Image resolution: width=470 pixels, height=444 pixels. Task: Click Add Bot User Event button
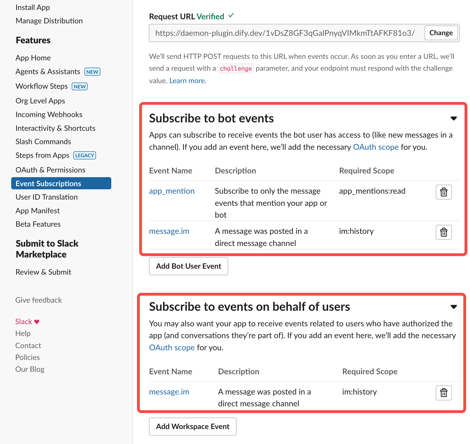point(188,266)
